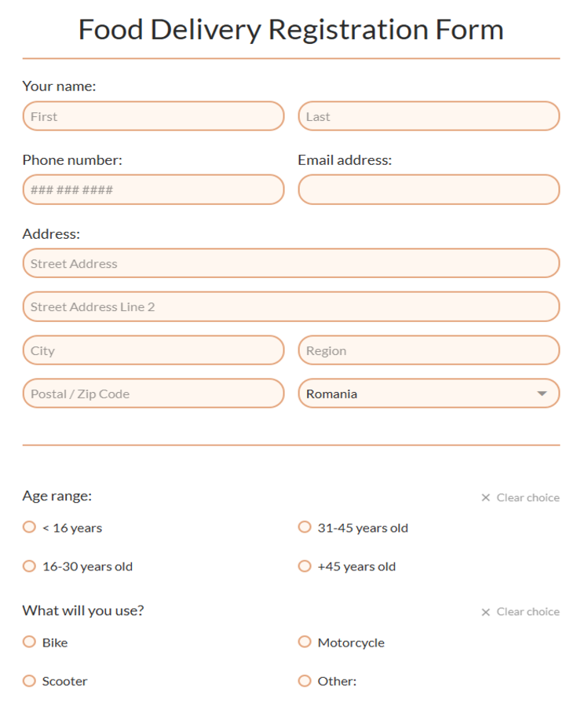Image resolution: width=581 pixels, height=707 pixels.
Task: Select the Motorcycle option
Action: pyautogui.click(x=305, y=642)
